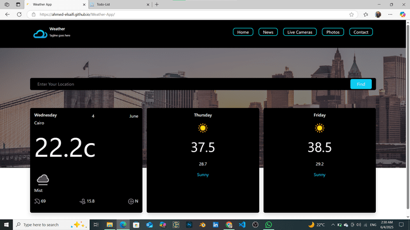Image resolution: width=410 pixels, height=230 pixels.
Task: Click the Find button
Action: [361, 84]
